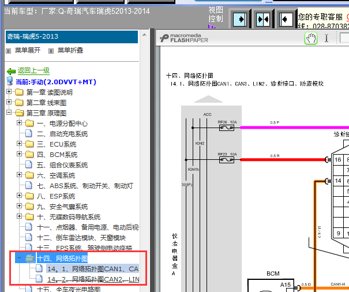This screenshot has height=292, width=349.
Task: Open 十五、全车夜光电路图 entry
Action: [x=68, y=289]
